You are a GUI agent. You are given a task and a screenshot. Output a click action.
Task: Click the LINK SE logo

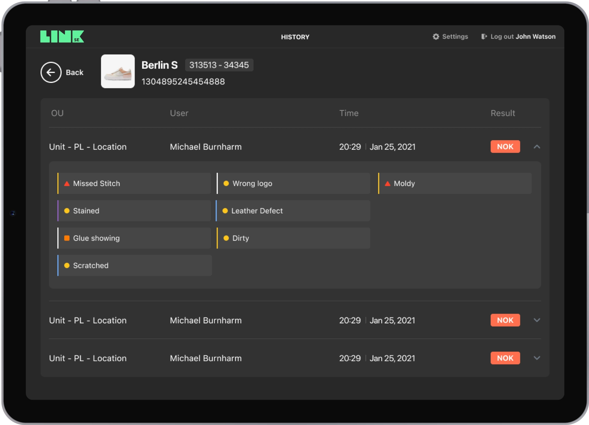[x=62, y=37]
